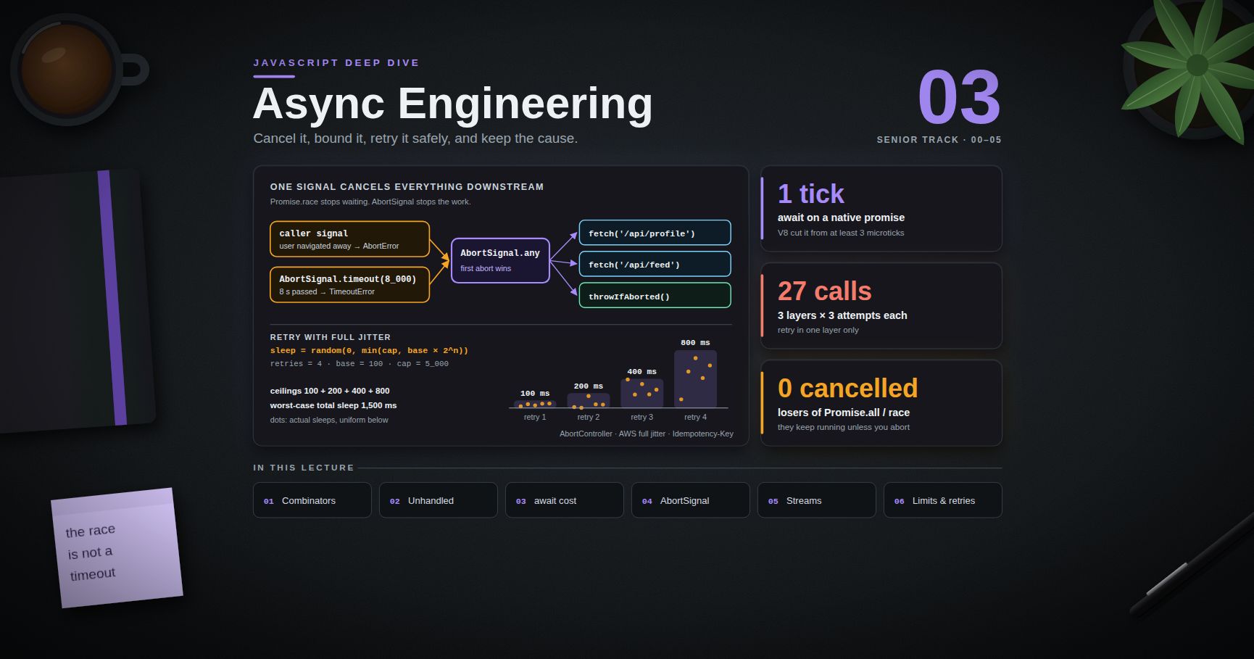Click the sticky note reading the race

117,548
